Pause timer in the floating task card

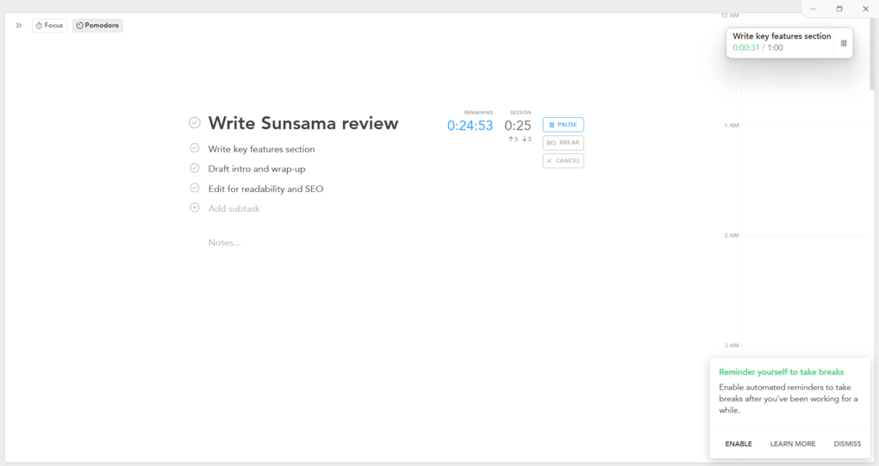coord(843,43)
